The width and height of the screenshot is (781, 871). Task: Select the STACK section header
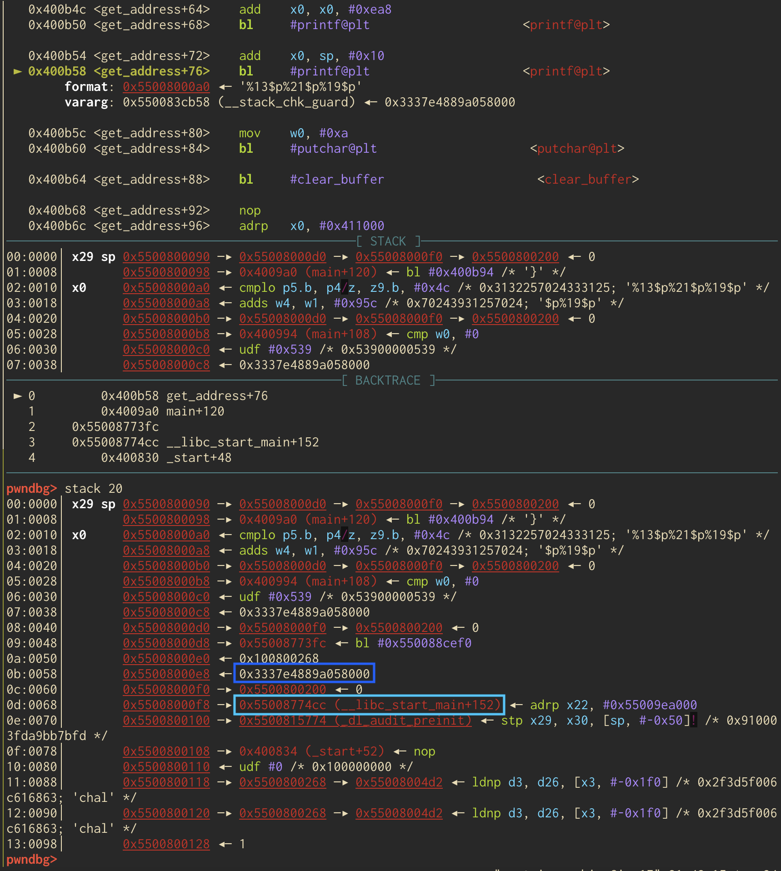(388, 241)
